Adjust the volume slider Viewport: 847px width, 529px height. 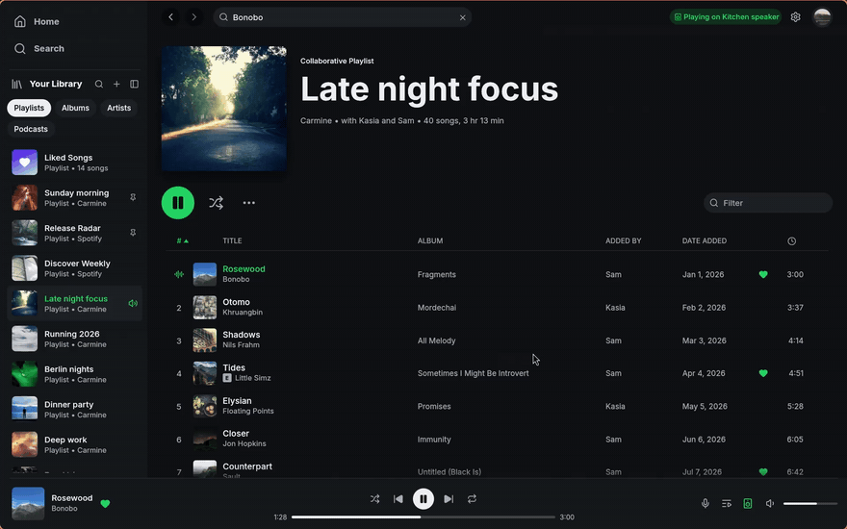[809, 504]
